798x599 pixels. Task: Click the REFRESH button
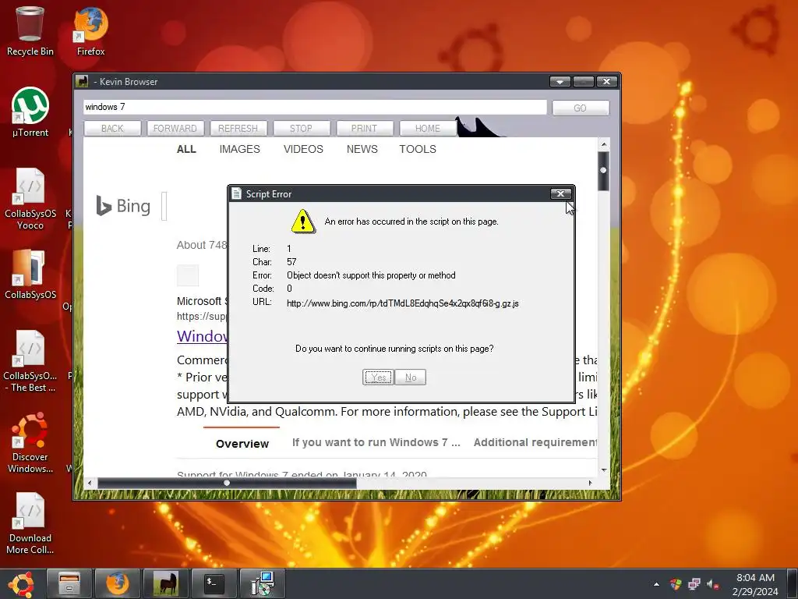[x=238, y=129]
